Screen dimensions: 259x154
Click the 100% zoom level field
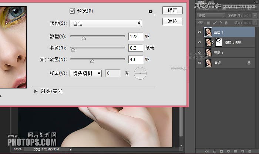pos(18,150)
